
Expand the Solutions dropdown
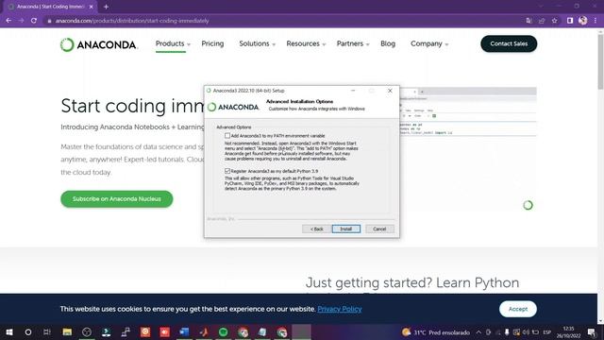258,44
